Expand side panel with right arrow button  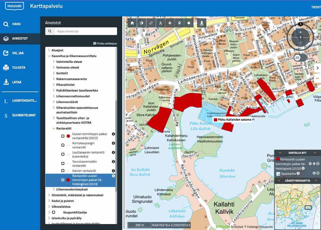pyautogui.click(x=318, y=68)
